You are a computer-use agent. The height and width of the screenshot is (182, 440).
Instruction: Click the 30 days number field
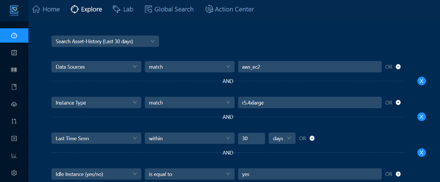click(x=251, y=138)
